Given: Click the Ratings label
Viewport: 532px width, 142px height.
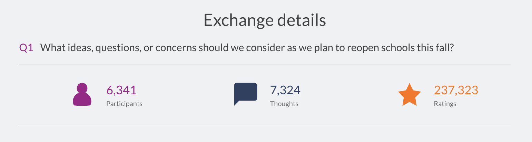Looking at the screenshot, I should (x=445, y=104).
